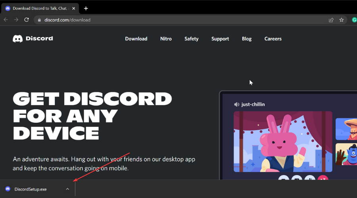This screenshot has width=357, height=198.
Task: Open the Nitro nav link
Action: (166, 39)
